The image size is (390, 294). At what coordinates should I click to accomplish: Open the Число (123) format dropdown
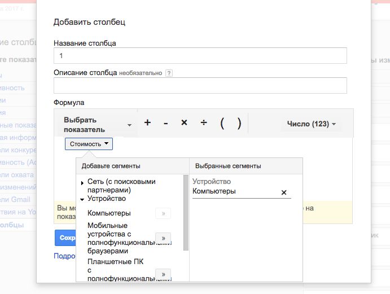tap(311, 124)
